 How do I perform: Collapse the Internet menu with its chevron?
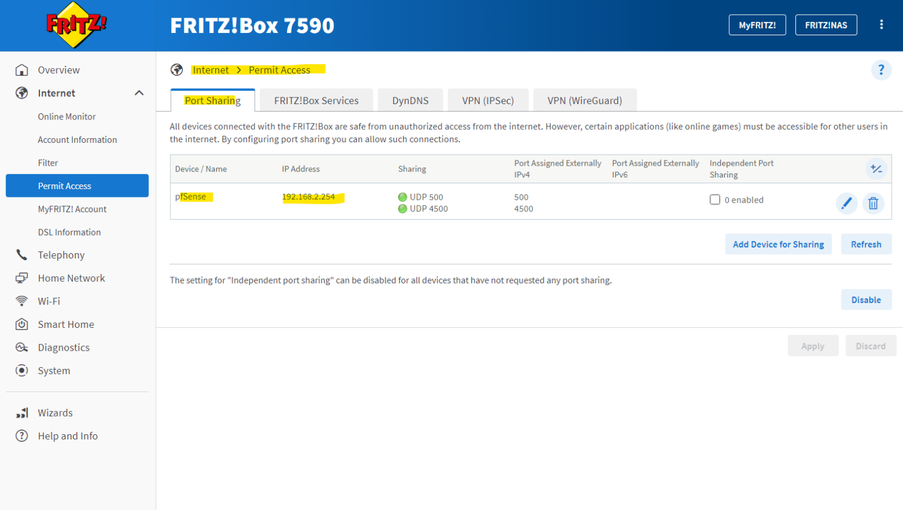[x=139, y=92]
